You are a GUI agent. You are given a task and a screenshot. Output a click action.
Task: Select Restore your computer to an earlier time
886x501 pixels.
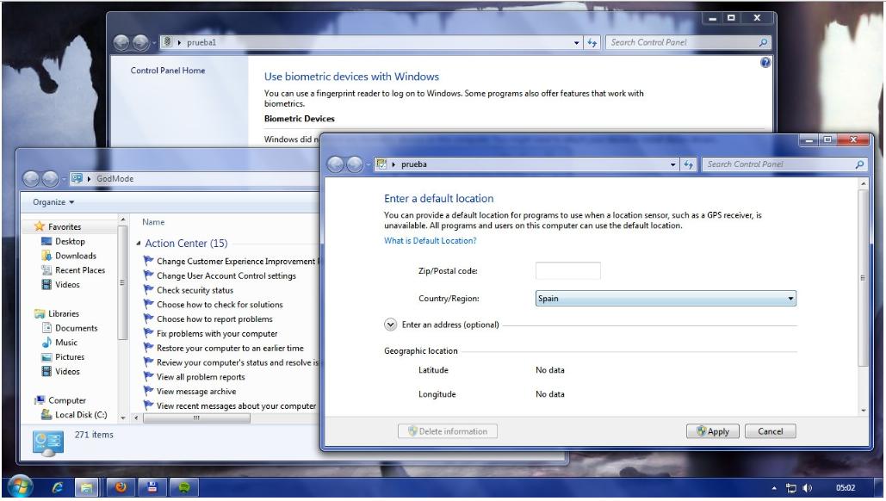tap(230, 348)
